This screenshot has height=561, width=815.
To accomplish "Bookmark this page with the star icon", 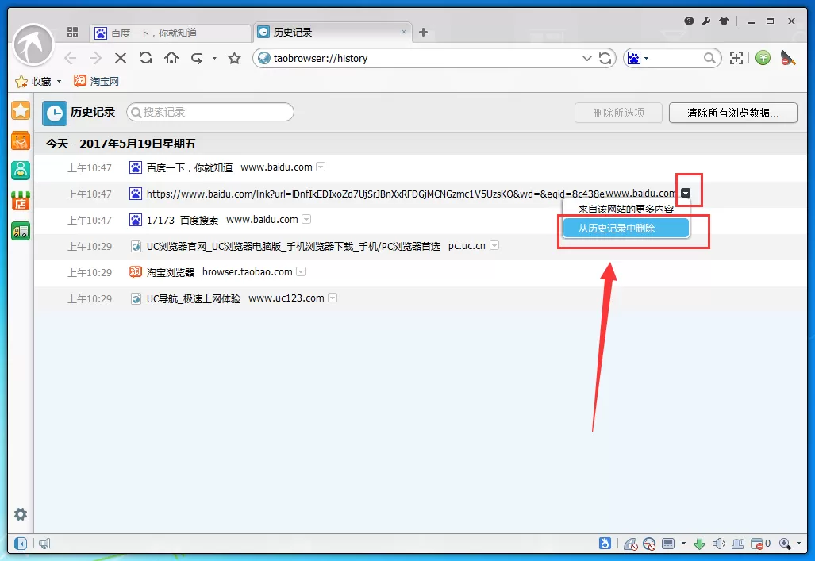I will (x=234, y=58).
